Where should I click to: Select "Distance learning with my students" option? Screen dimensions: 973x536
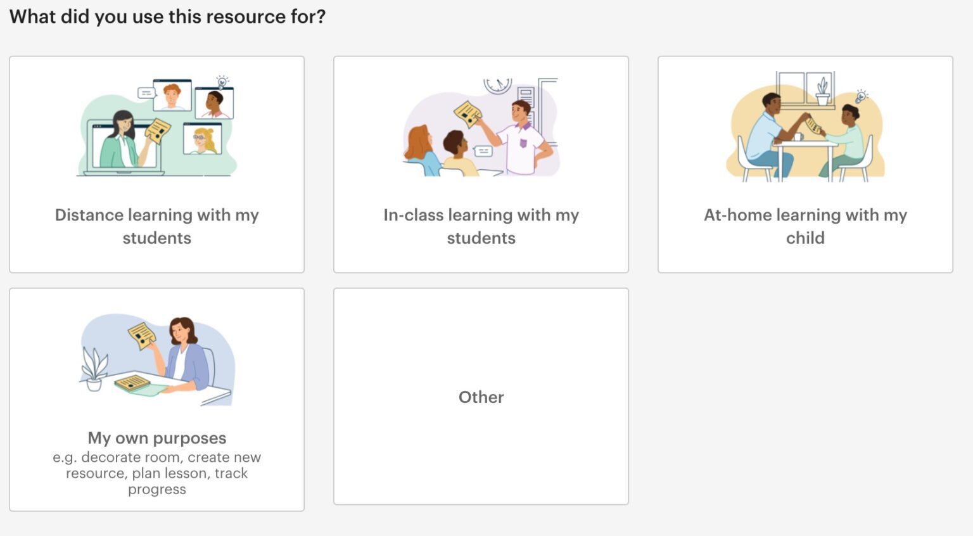pyautogui.click(x=156, y=163)
